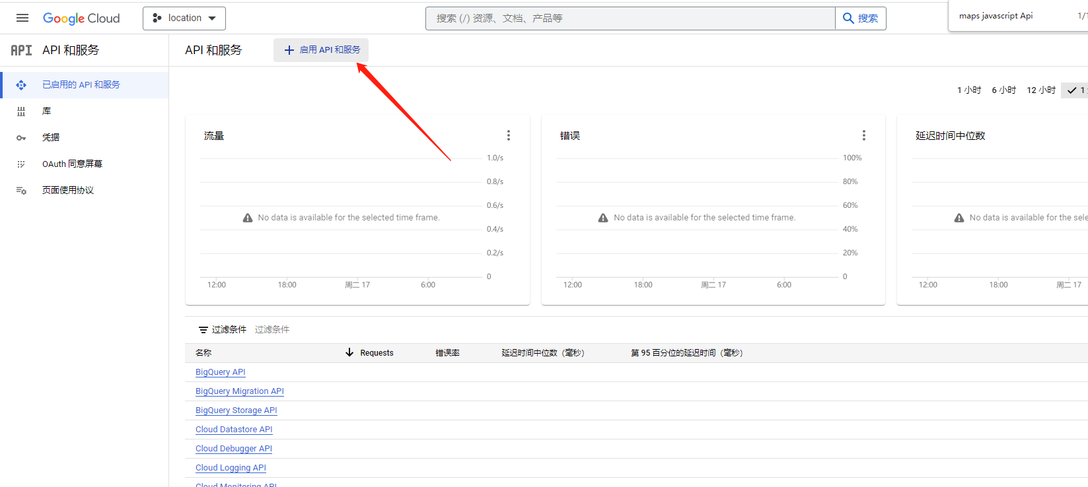Click the maps javascript Api find text
Viewport: 1088px width, 487px height.
996,16
